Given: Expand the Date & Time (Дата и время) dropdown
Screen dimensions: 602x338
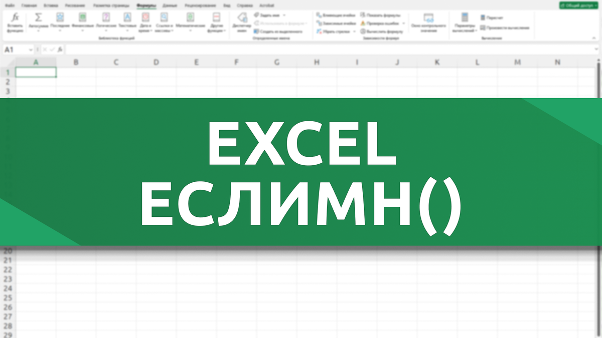Looking at the screenshot, I should 145,22.
